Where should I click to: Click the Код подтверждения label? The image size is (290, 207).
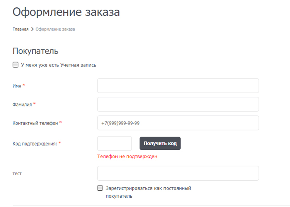tap(34, 144)
